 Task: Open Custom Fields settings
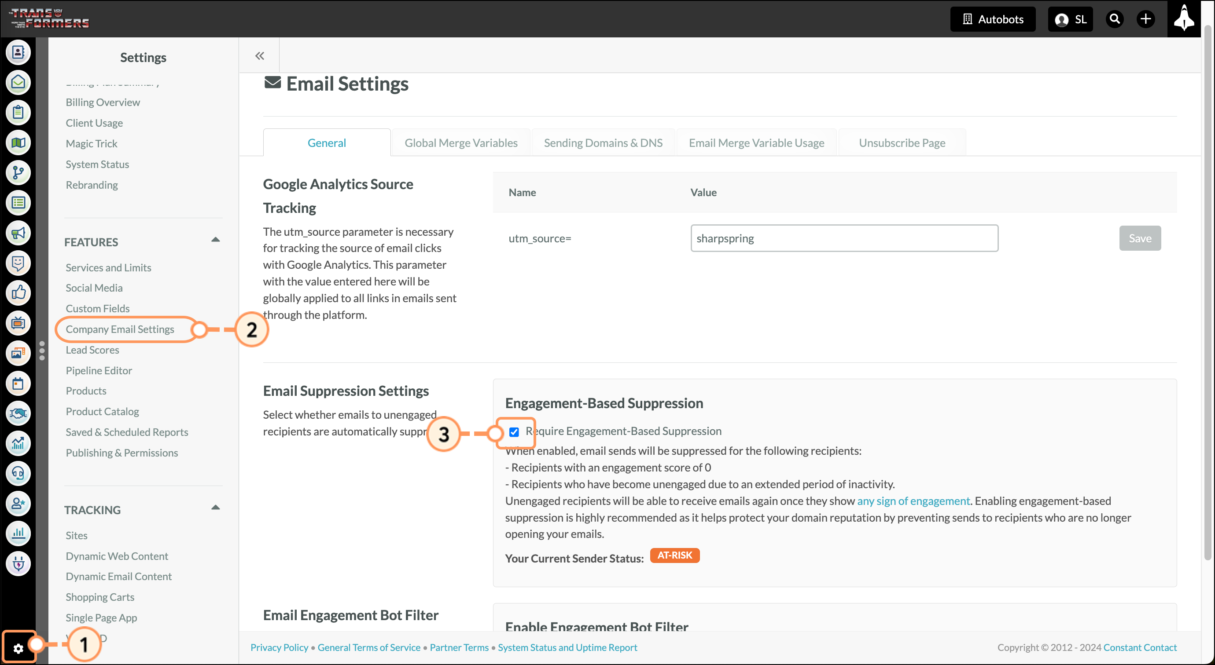pos(98,309)
